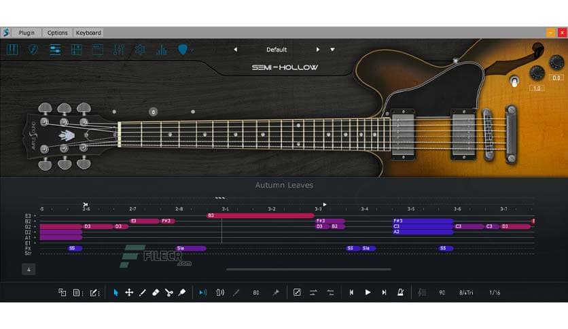Open the pattern list document icon

pyautogui.click(x=77, y=292)
